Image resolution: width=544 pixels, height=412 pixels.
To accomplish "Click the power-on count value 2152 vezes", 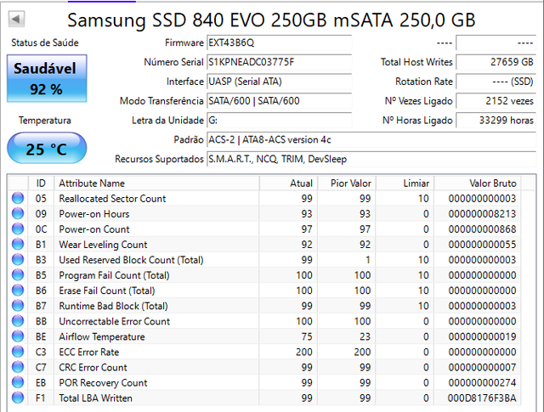I will click(x=496, y=101).
